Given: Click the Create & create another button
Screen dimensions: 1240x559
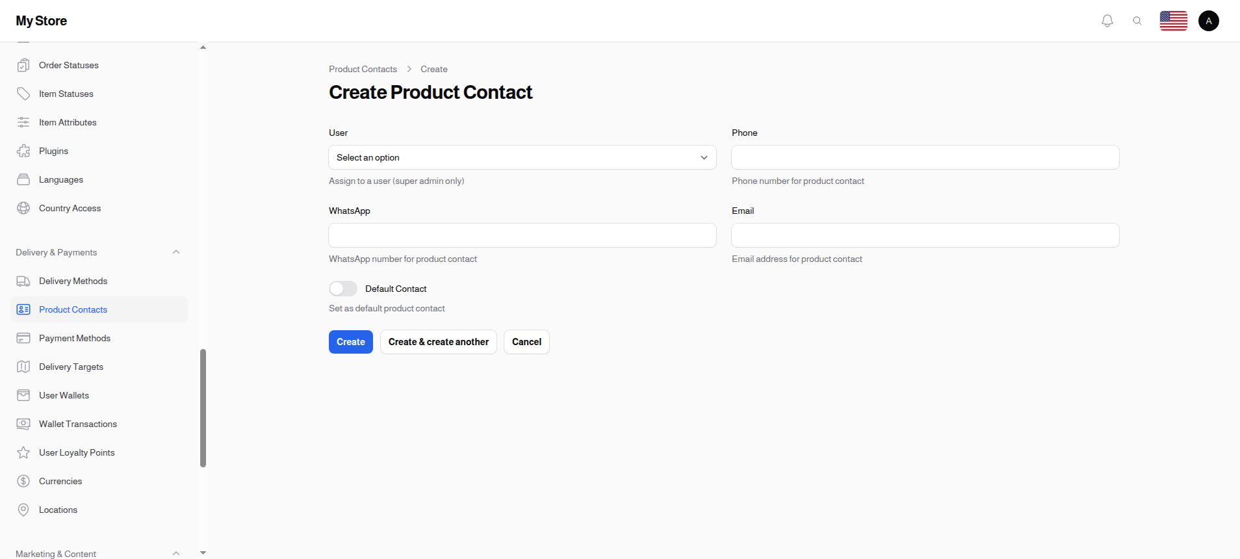Looking at the screenshot, I should pyautogui.click(x=438, y=341).
